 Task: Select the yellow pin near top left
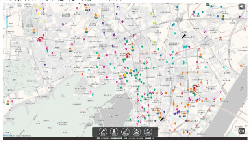[x=35, y=6]
